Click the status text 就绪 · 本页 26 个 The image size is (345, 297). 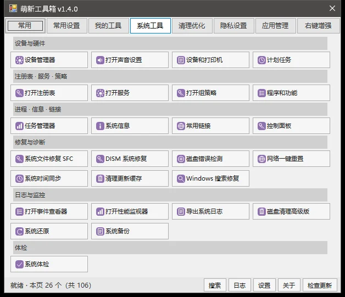36,285
